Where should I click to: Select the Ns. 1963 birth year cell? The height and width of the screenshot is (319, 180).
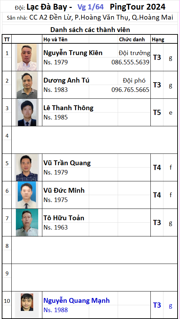pos(55,227)
